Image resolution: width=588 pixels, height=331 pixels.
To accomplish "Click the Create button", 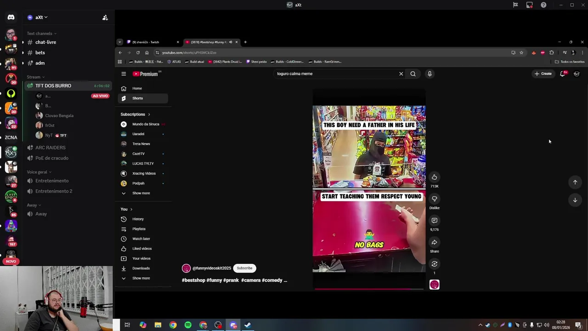I will pos(543,74).
